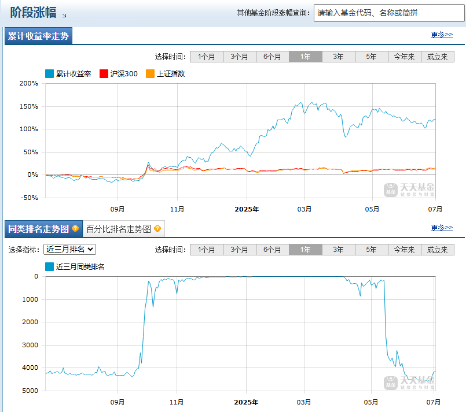Screen dimensions: 466x412
Task: Select 成立来 range in the ranking chart
Action: pos(438,250)
